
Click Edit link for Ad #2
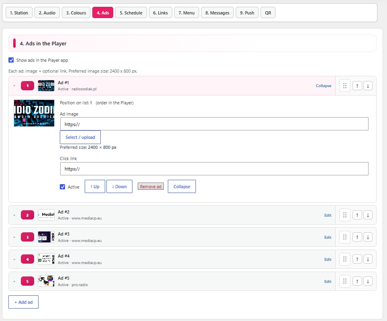328,215
